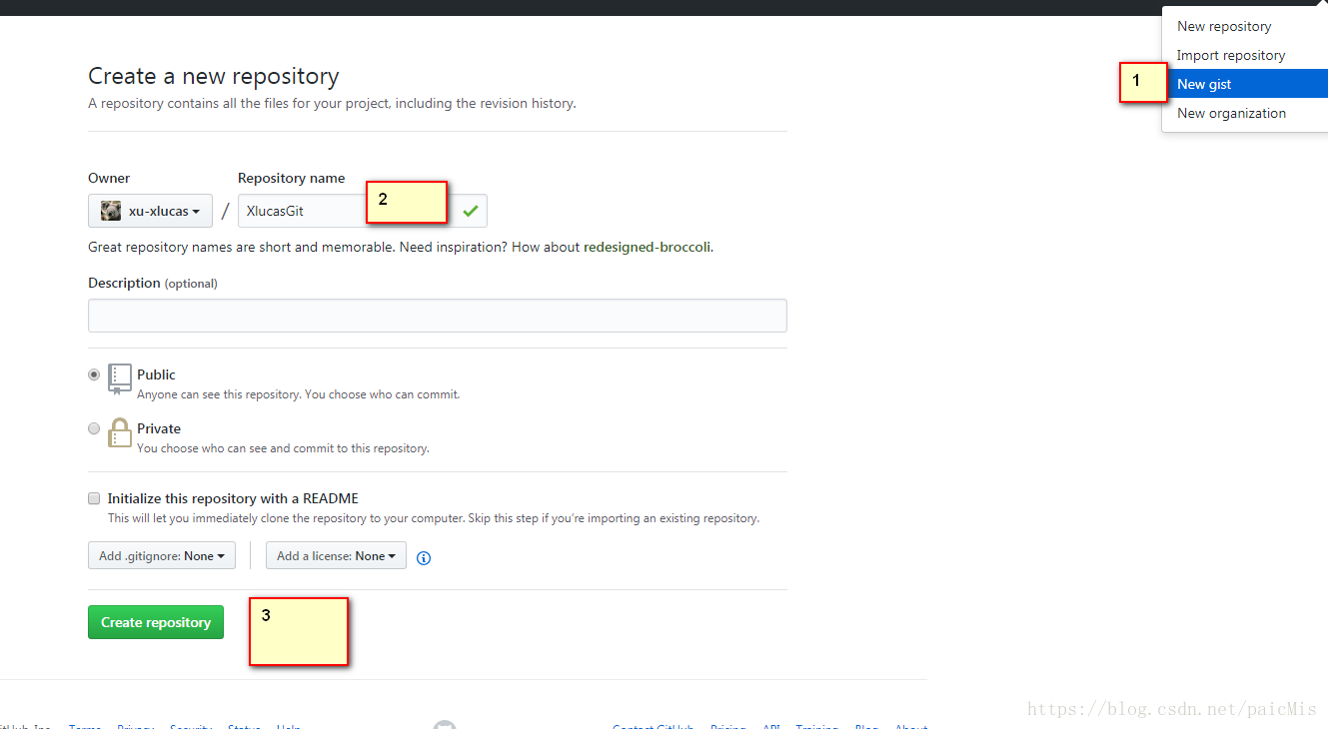Use the suggested name redesigned-broccoli
This screenshot has width=1328, height=729.
coord(648,247)
